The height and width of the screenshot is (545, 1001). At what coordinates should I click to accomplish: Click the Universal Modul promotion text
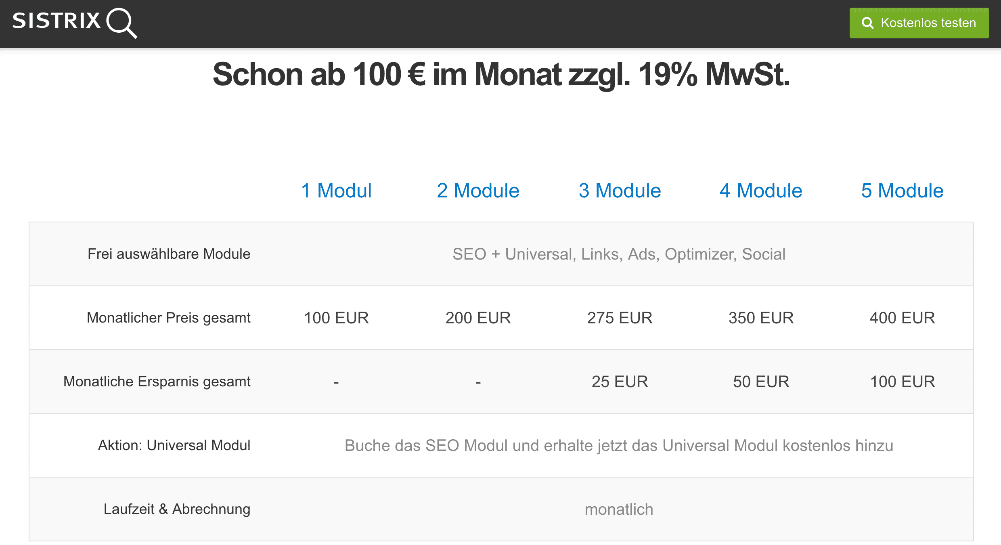(x=619, y=445)
